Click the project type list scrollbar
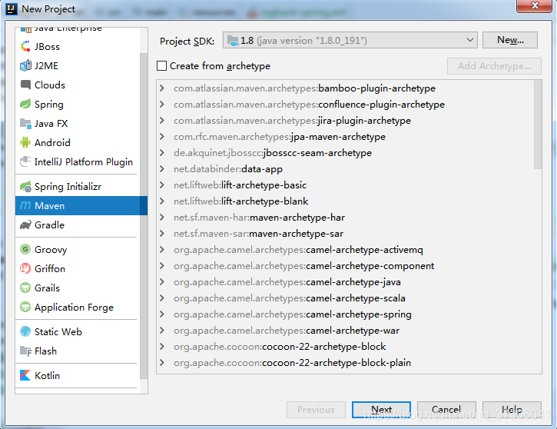 coord(144,216)
